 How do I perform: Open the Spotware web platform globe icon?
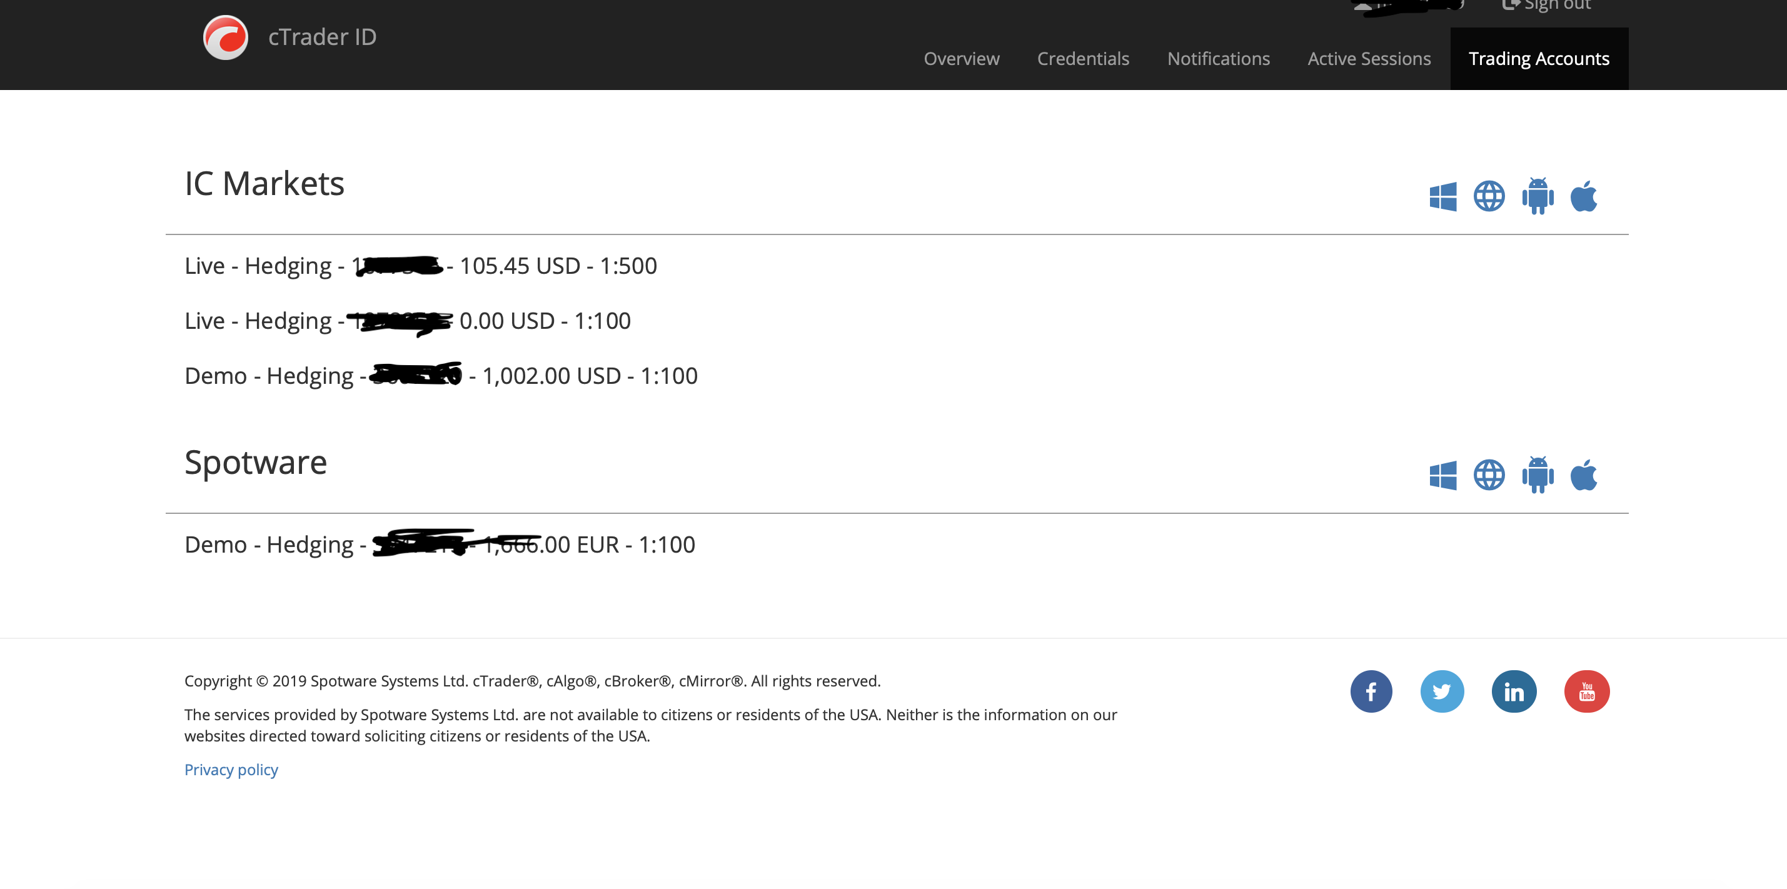click(1489, 475)
